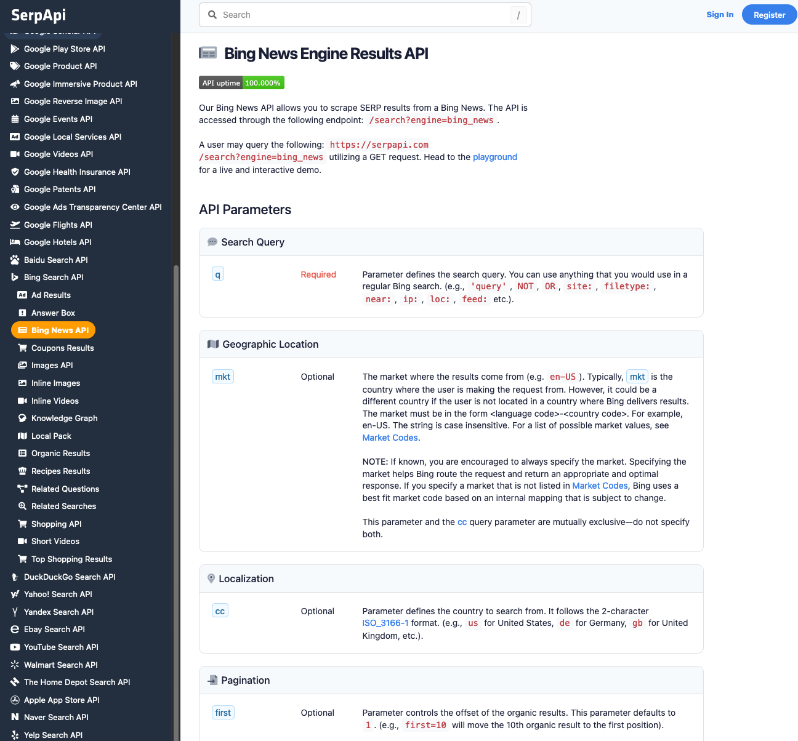This screenshot has width=798, height=741.
Task: Open Yahoo! Search API section
Action: coord(58,594)
